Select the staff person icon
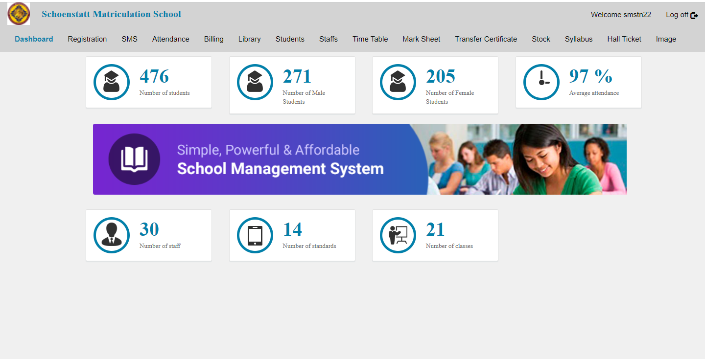 (112, 235)
